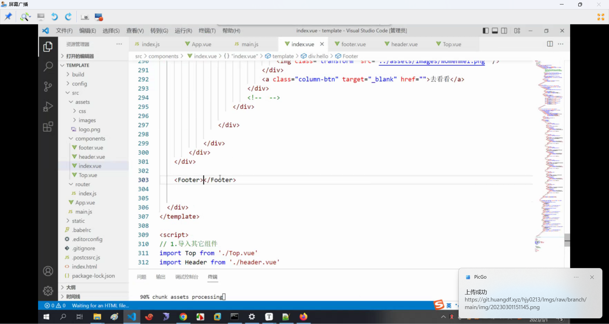Open the 终端(T) menu
The image size is (609, 324).
[207, 31]
